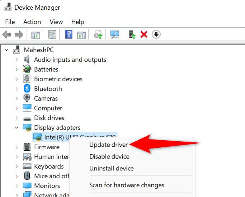The image size is (245, 197).
Task: Open the Action menu
Action: [32, 22]
